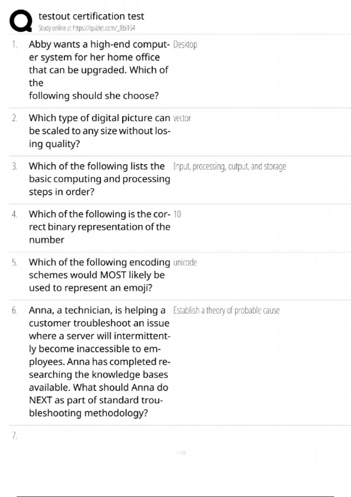Click question number 1 marker
Image resolution: width=351 pixels, height=497 pixels.
[x=15, y=44]
